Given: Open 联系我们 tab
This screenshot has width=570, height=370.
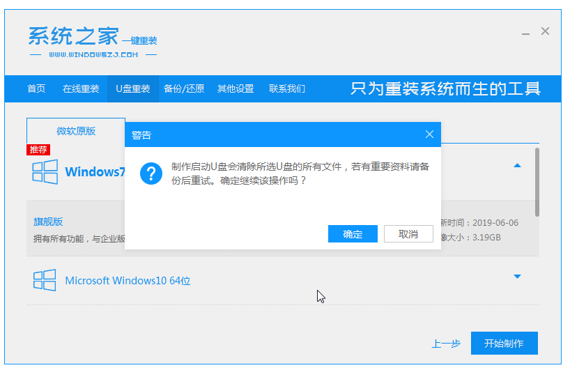Looking at the screenshot, I should 287,88.
